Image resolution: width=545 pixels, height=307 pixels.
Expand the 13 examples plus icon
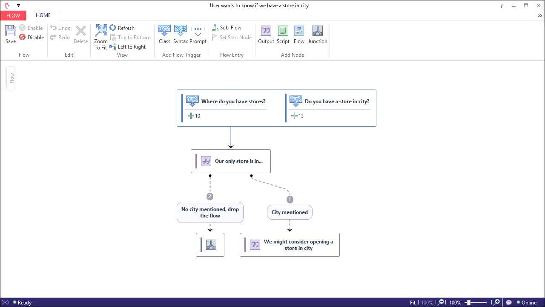tap(294, 116)
